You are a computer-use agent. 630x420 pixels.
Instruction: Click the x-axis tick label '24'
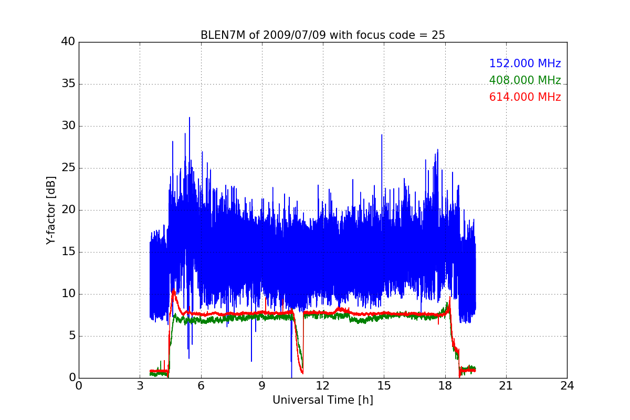click(567, 385)
